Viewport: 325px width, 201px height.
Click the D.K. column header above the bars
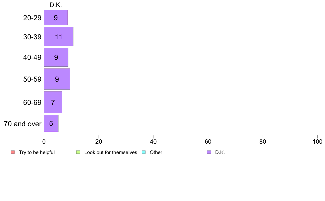(56, 5)
